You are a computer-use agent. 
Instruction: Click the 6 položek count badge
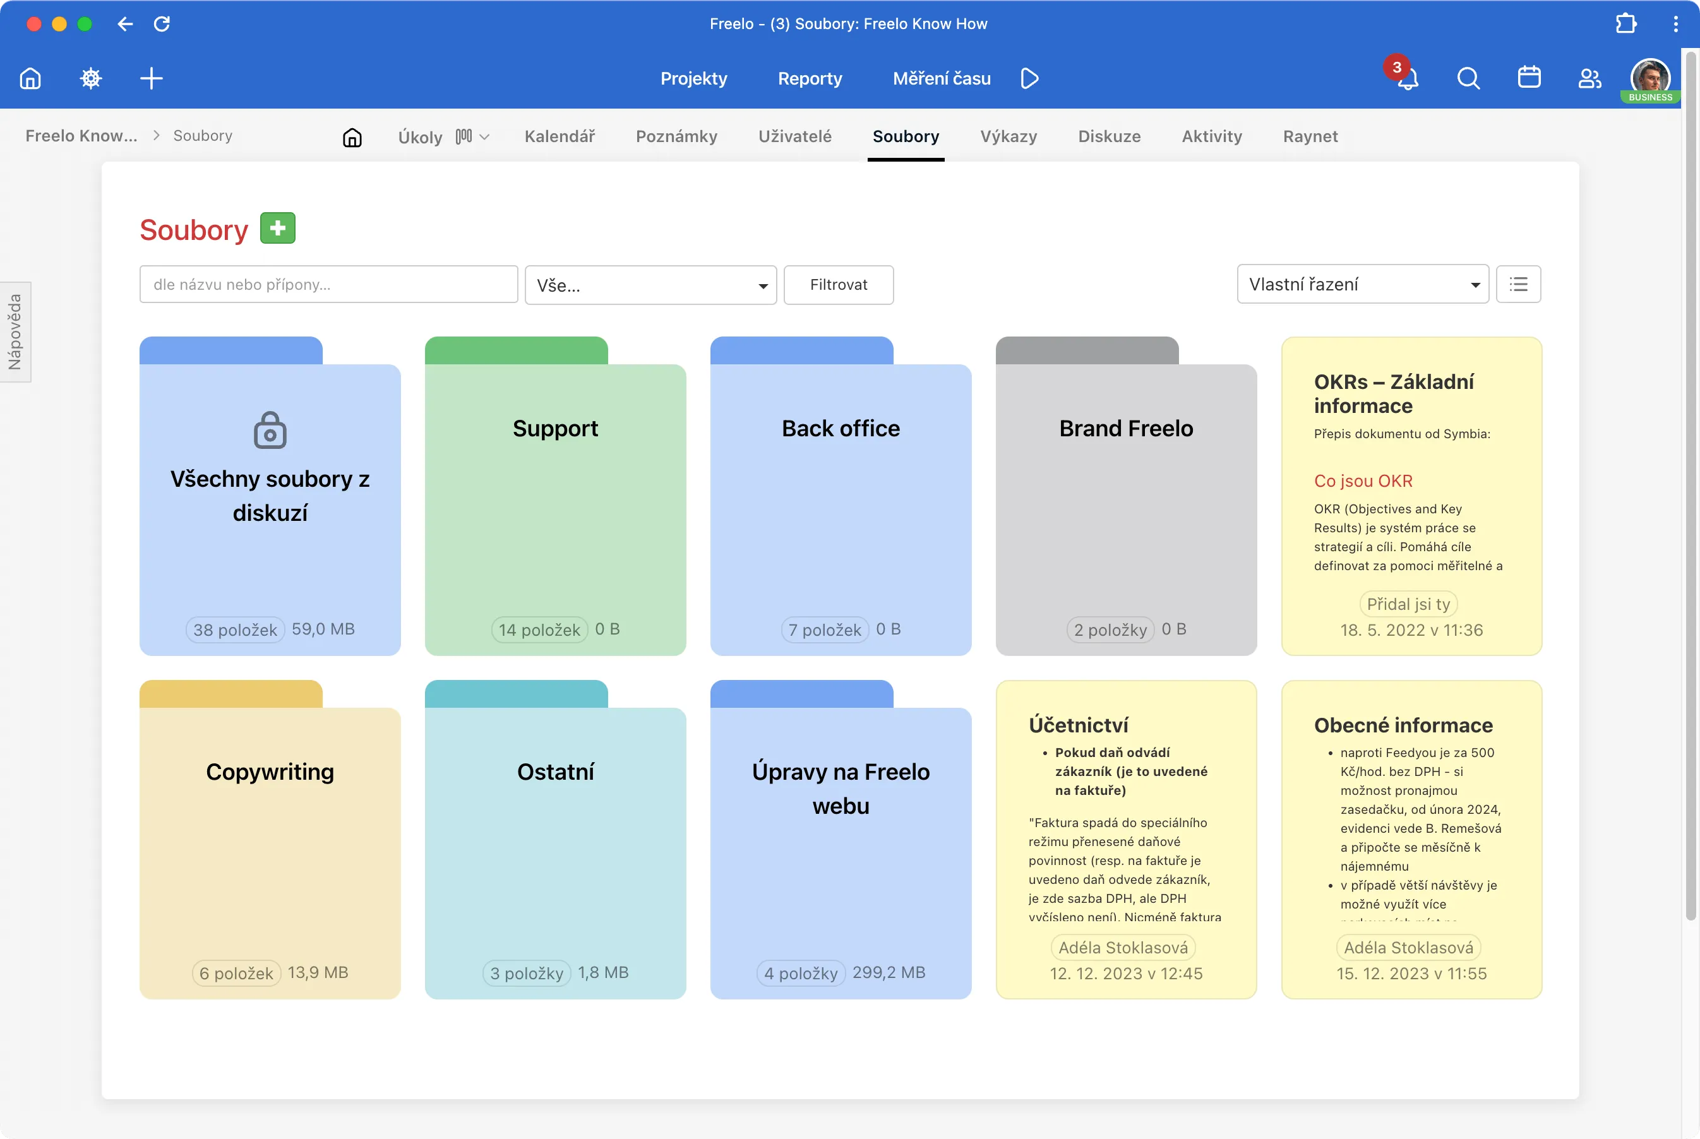237,974
